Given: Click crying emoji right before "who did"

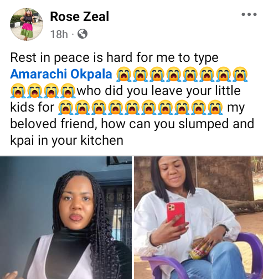Looking at the screenshot, I should 69,91.
